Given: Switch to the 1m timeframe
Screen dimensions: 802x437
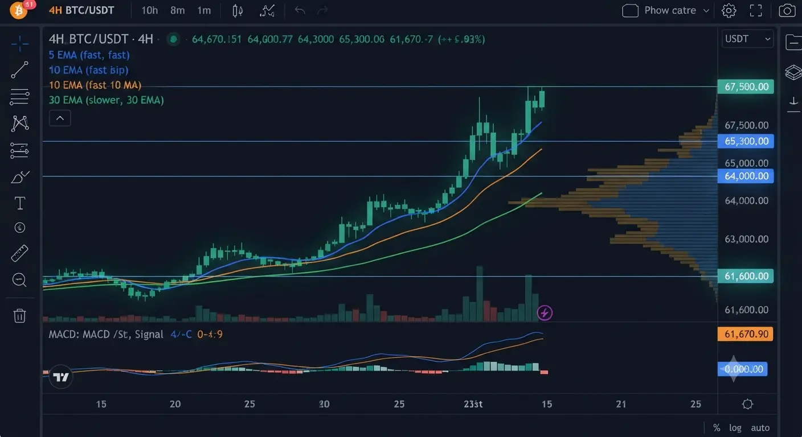Looking at the screenshot, I should tap(203, 10).
